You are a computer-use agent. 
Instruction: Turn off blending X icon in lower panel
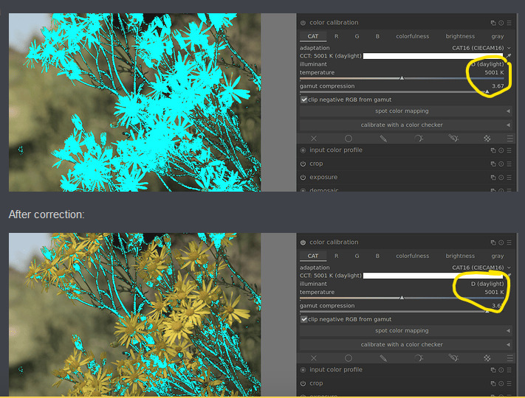click(314, 357)
